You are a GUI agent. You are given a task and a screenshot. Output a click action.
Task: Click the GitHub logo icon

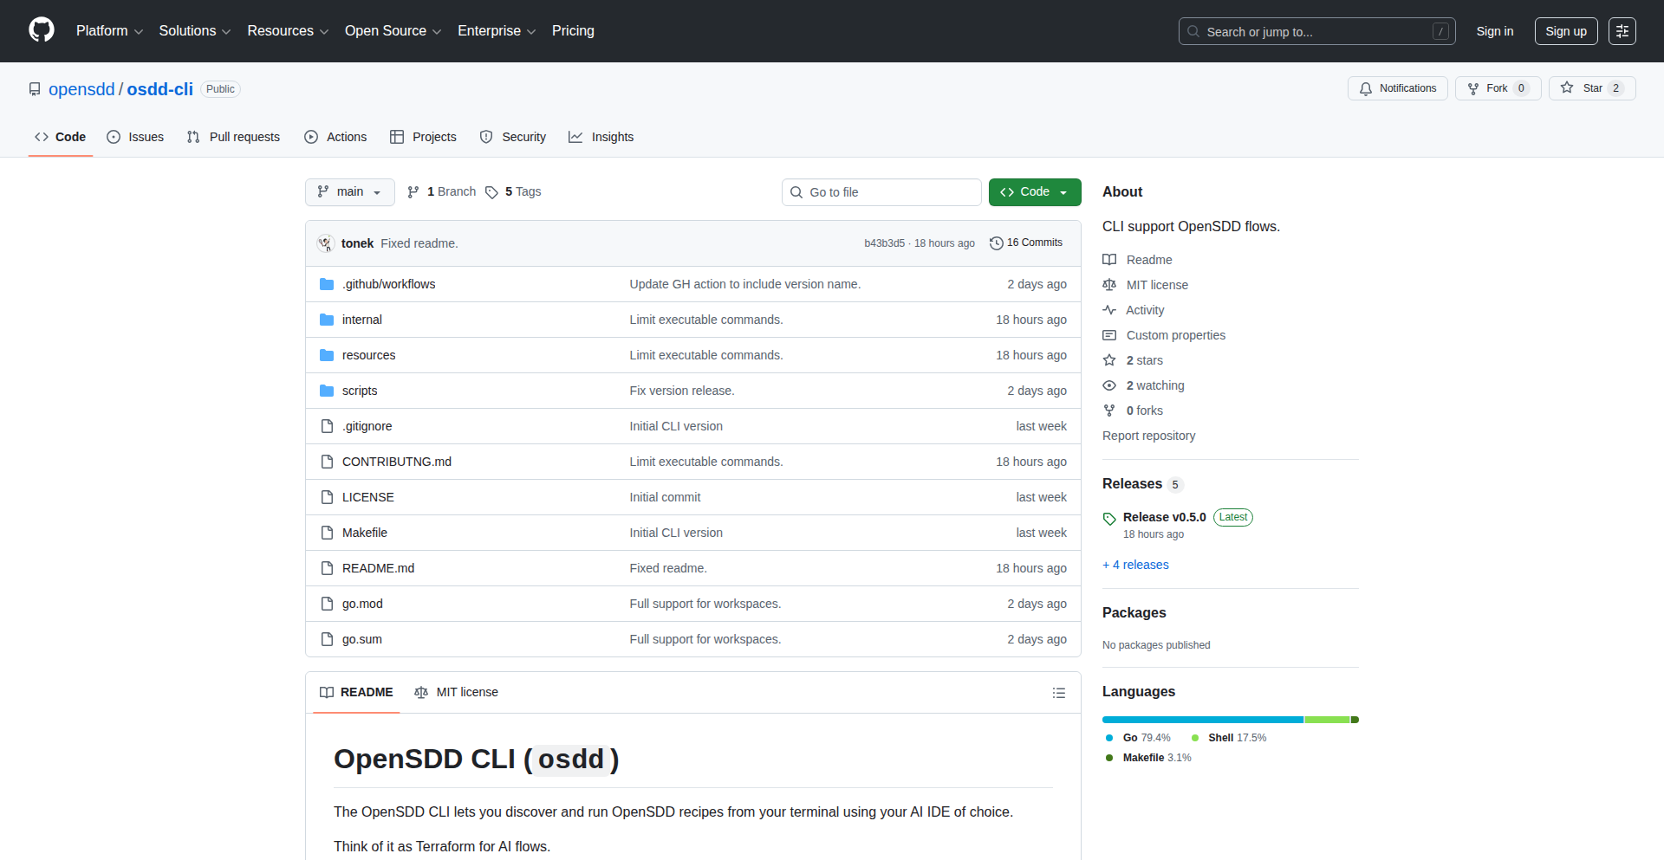(x=42, y=30)
